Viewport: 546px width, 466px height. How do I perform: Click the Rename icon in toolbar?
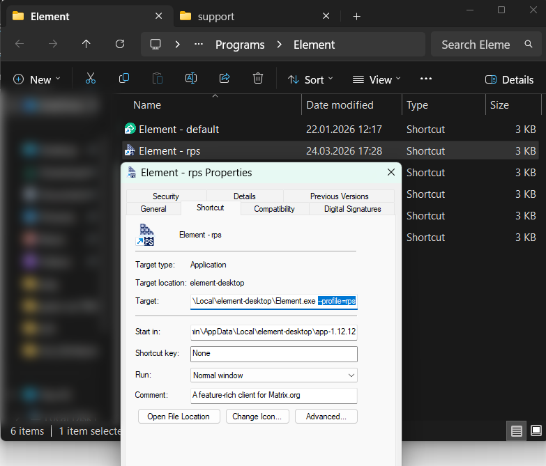(x=190, y=79)
